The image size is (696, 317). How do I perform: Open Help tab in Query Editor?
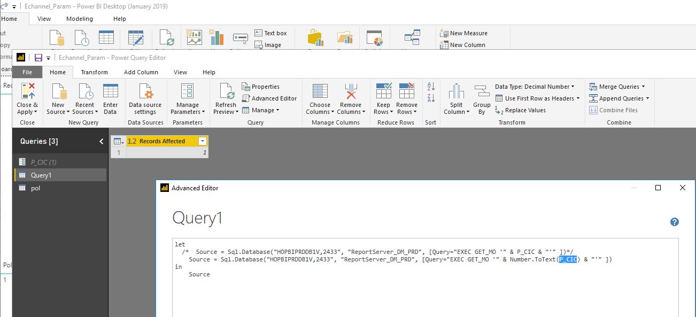pyautogui.click(x=209, y=72)
